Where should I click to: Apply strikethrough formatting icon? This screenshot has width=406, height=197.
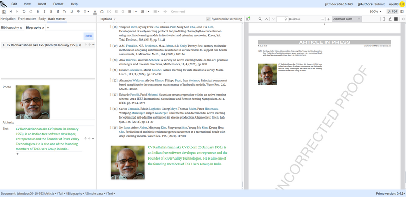pyautogui.click(x=78, y=11)
